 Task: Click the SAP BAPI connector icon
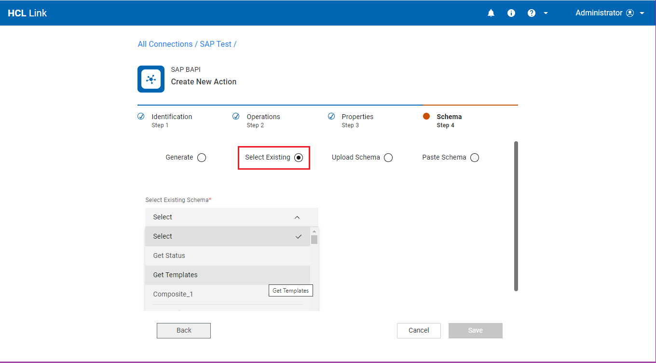(151, 79)
